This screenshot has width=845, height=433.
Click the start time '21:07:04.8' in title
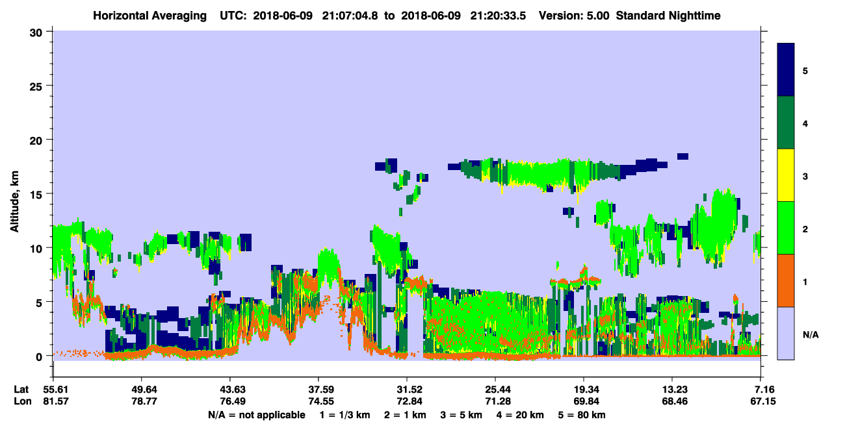(x=351, y=16)
